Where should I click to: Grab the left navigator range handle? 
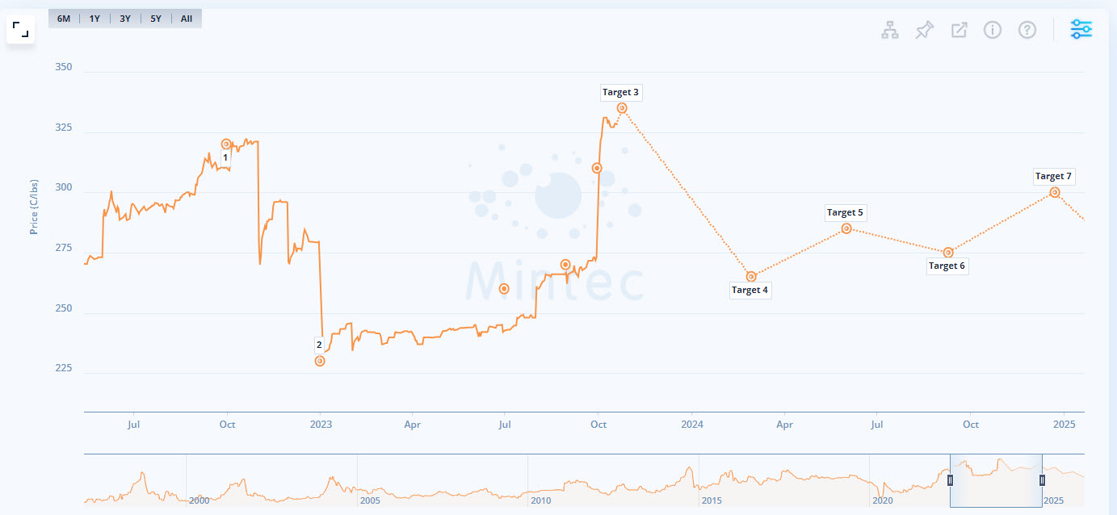point(951,480)
